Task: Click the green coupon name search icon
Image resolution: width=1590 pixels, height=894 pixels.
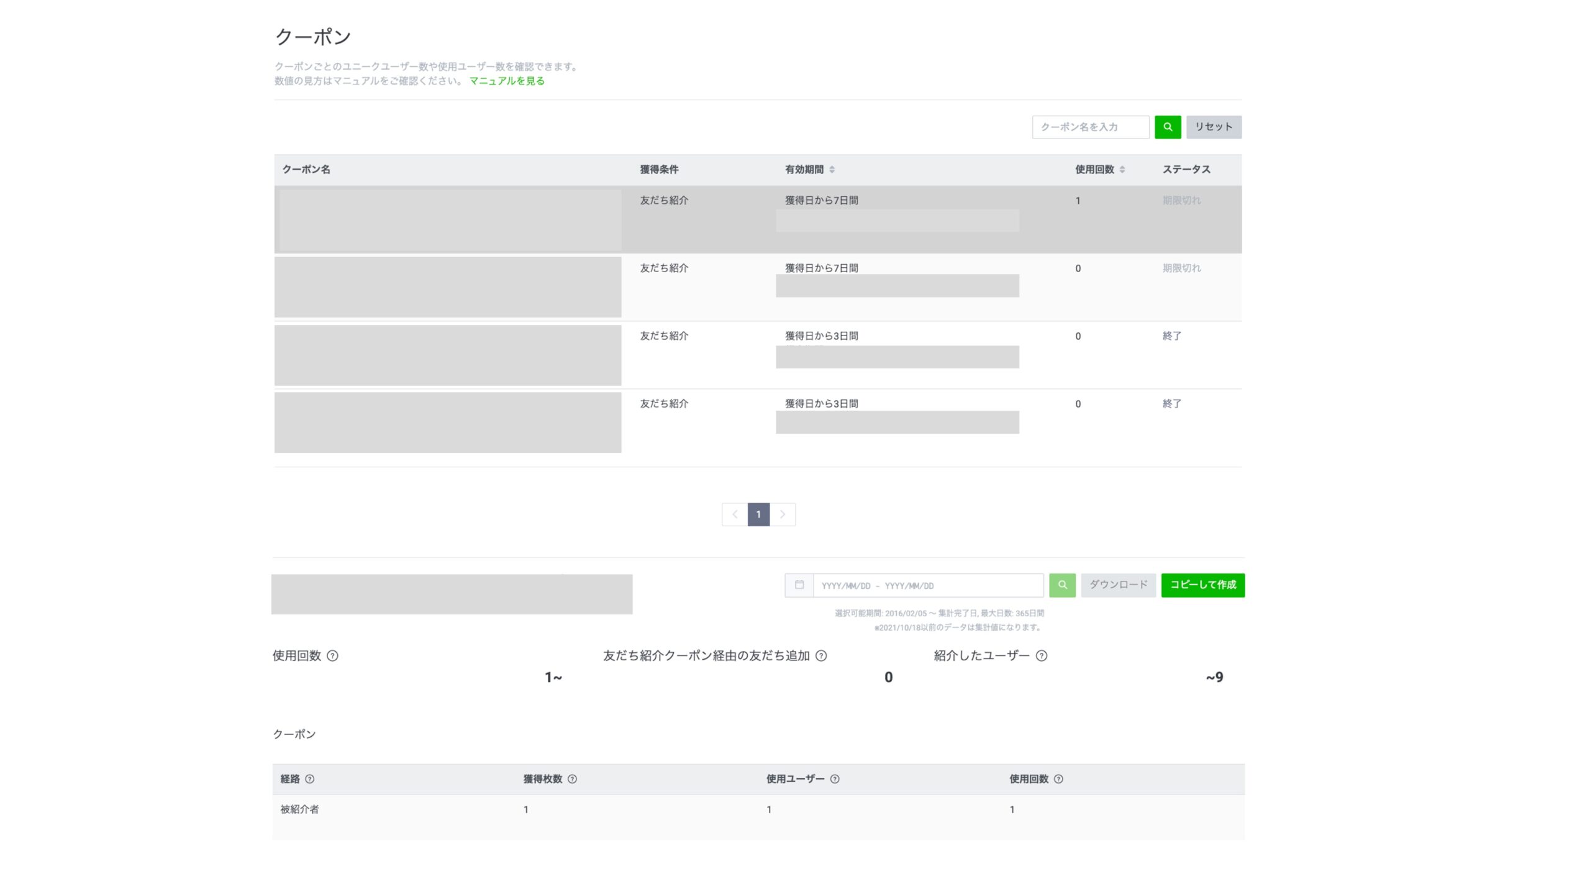Action: pos(1168,127)
